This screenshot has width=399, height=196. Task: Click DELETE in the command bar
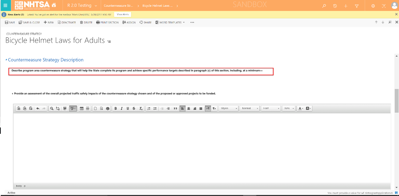pyautogui.click(x=86, y=22)
